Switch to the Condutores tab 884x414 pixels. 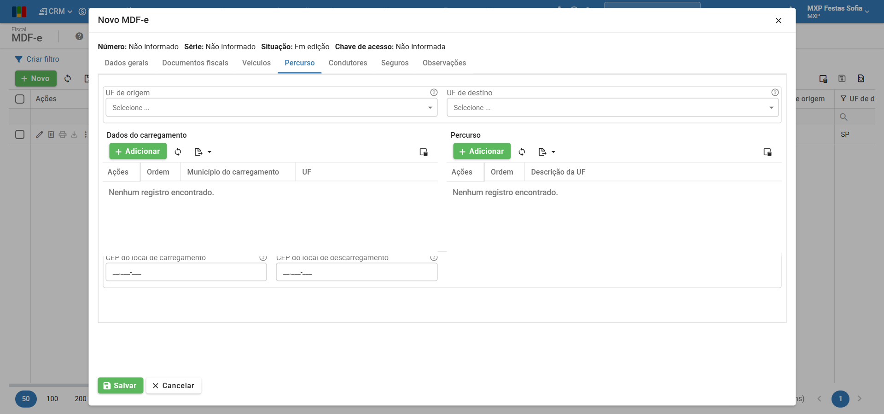[x=348, y=63]
